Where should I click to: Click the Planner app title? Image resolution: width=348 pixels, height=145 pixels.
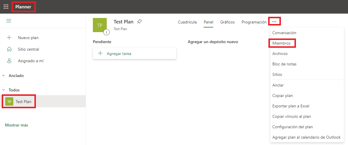23,6
